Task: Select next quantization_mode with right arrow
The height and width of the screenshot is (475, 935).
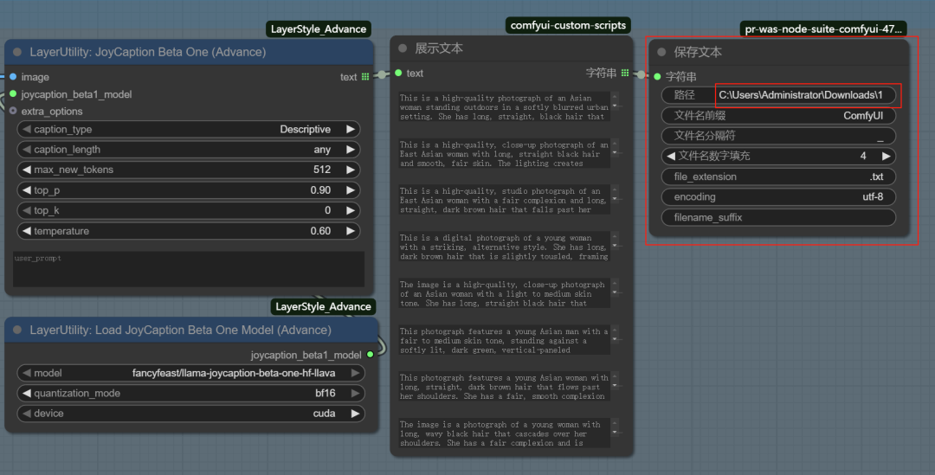Action: point(356,394)
